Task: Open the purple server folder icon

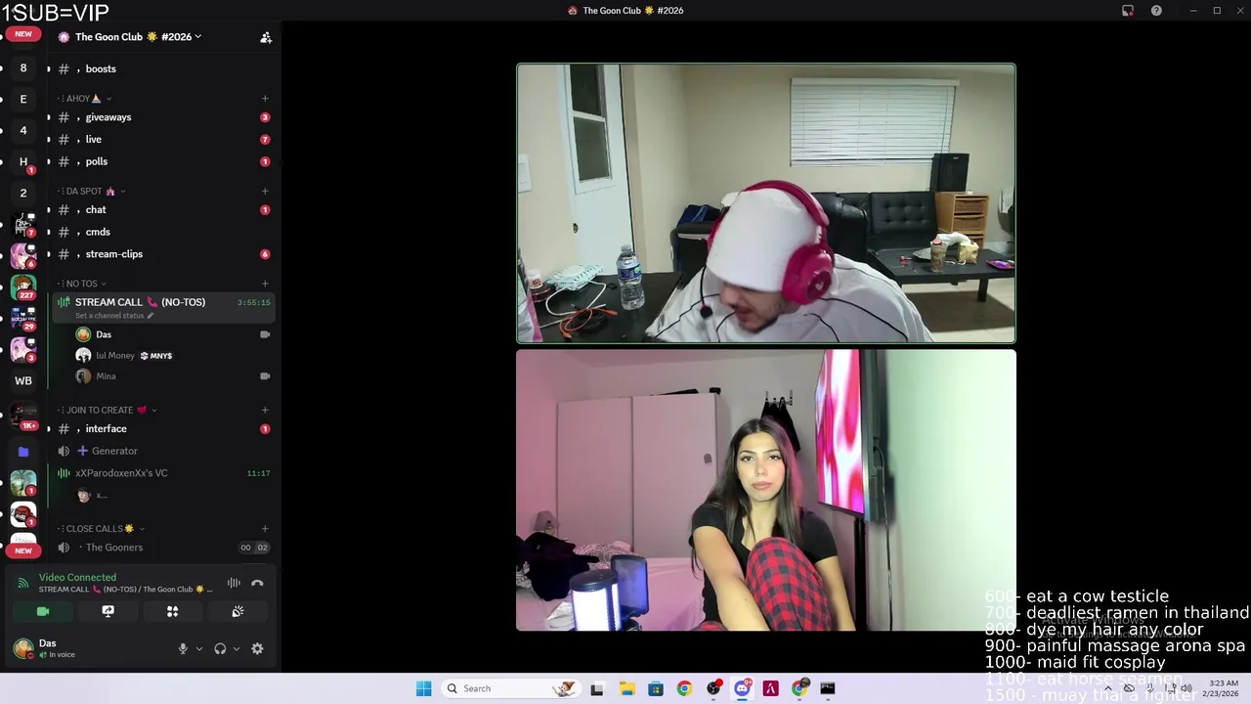Action: (x=23, y=452)
